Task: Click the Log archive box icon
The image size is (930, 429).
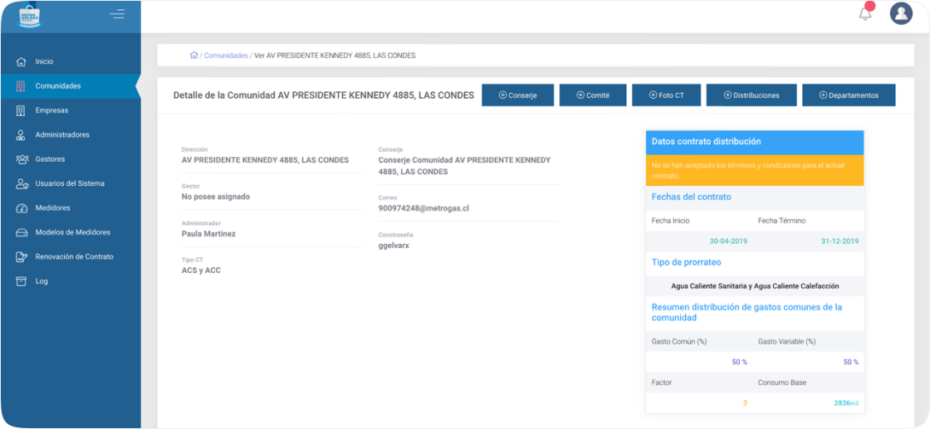Action: pyautogui.click(x=22, y=281)
